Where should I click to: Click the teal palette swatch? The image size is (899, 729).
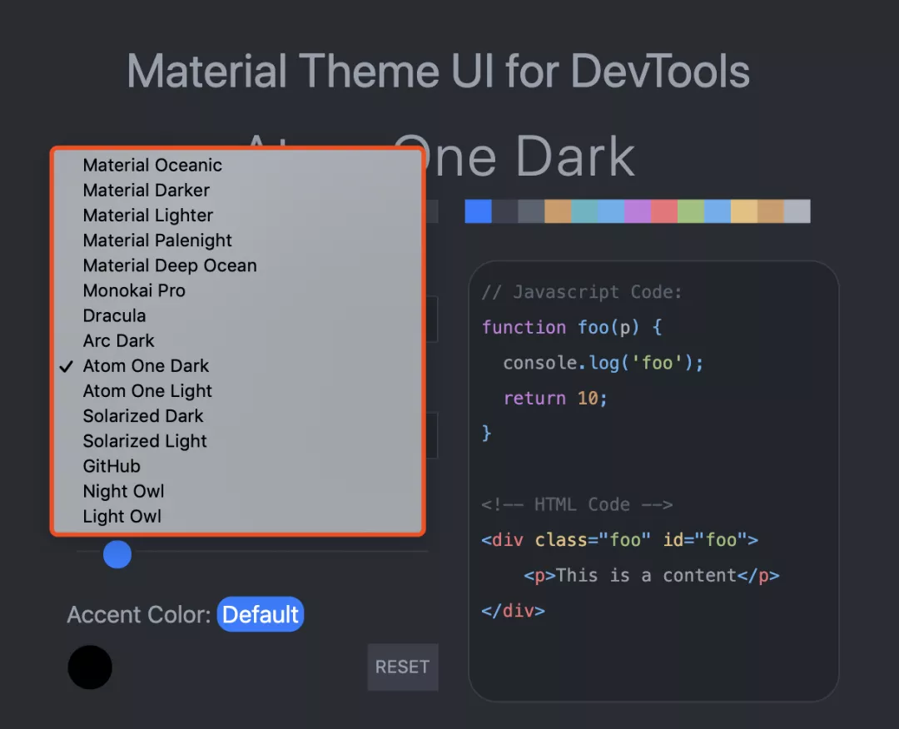pyautogui.click(x=584, y=211)
